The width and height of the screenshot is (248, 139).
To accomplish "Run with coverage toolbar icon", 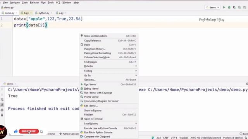I will [234, 7].
